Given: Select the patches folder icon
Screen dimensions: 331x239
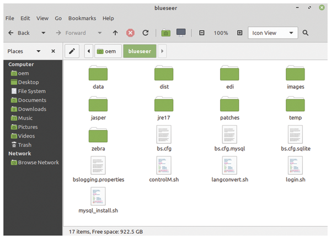Looking at the screenshot, I should click(229, 104).
